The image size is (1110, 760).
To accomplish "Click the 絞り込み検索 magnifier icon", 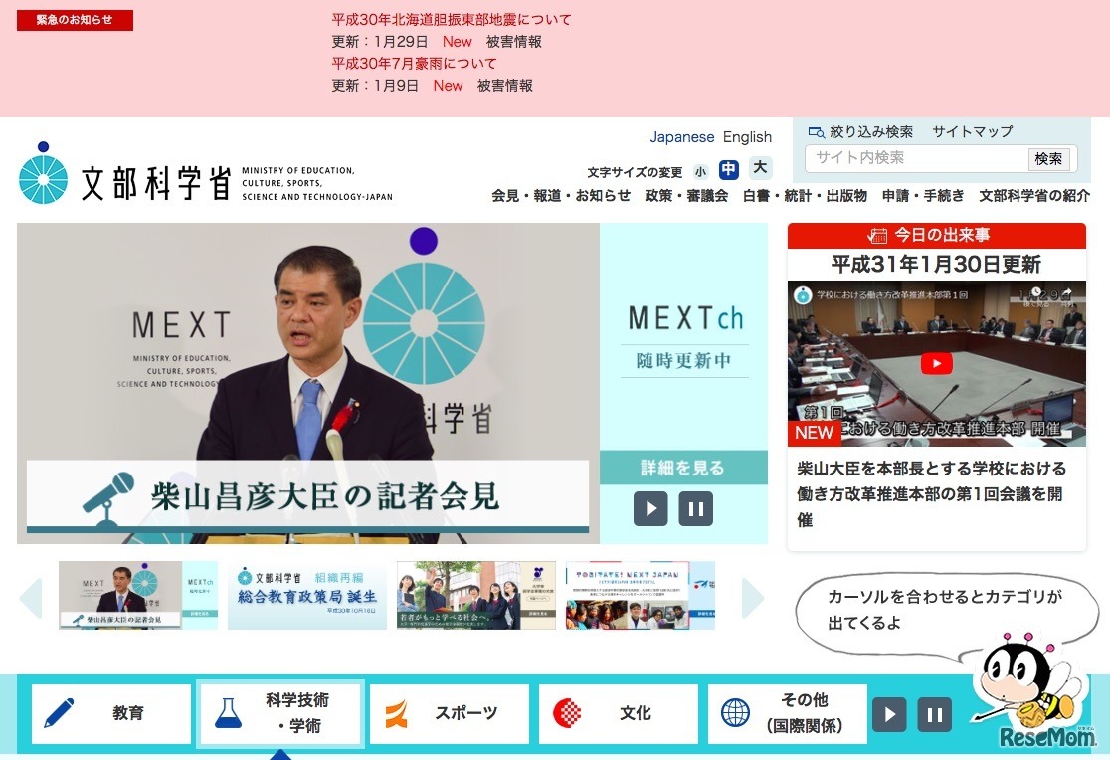I will (x=816, y=131).
